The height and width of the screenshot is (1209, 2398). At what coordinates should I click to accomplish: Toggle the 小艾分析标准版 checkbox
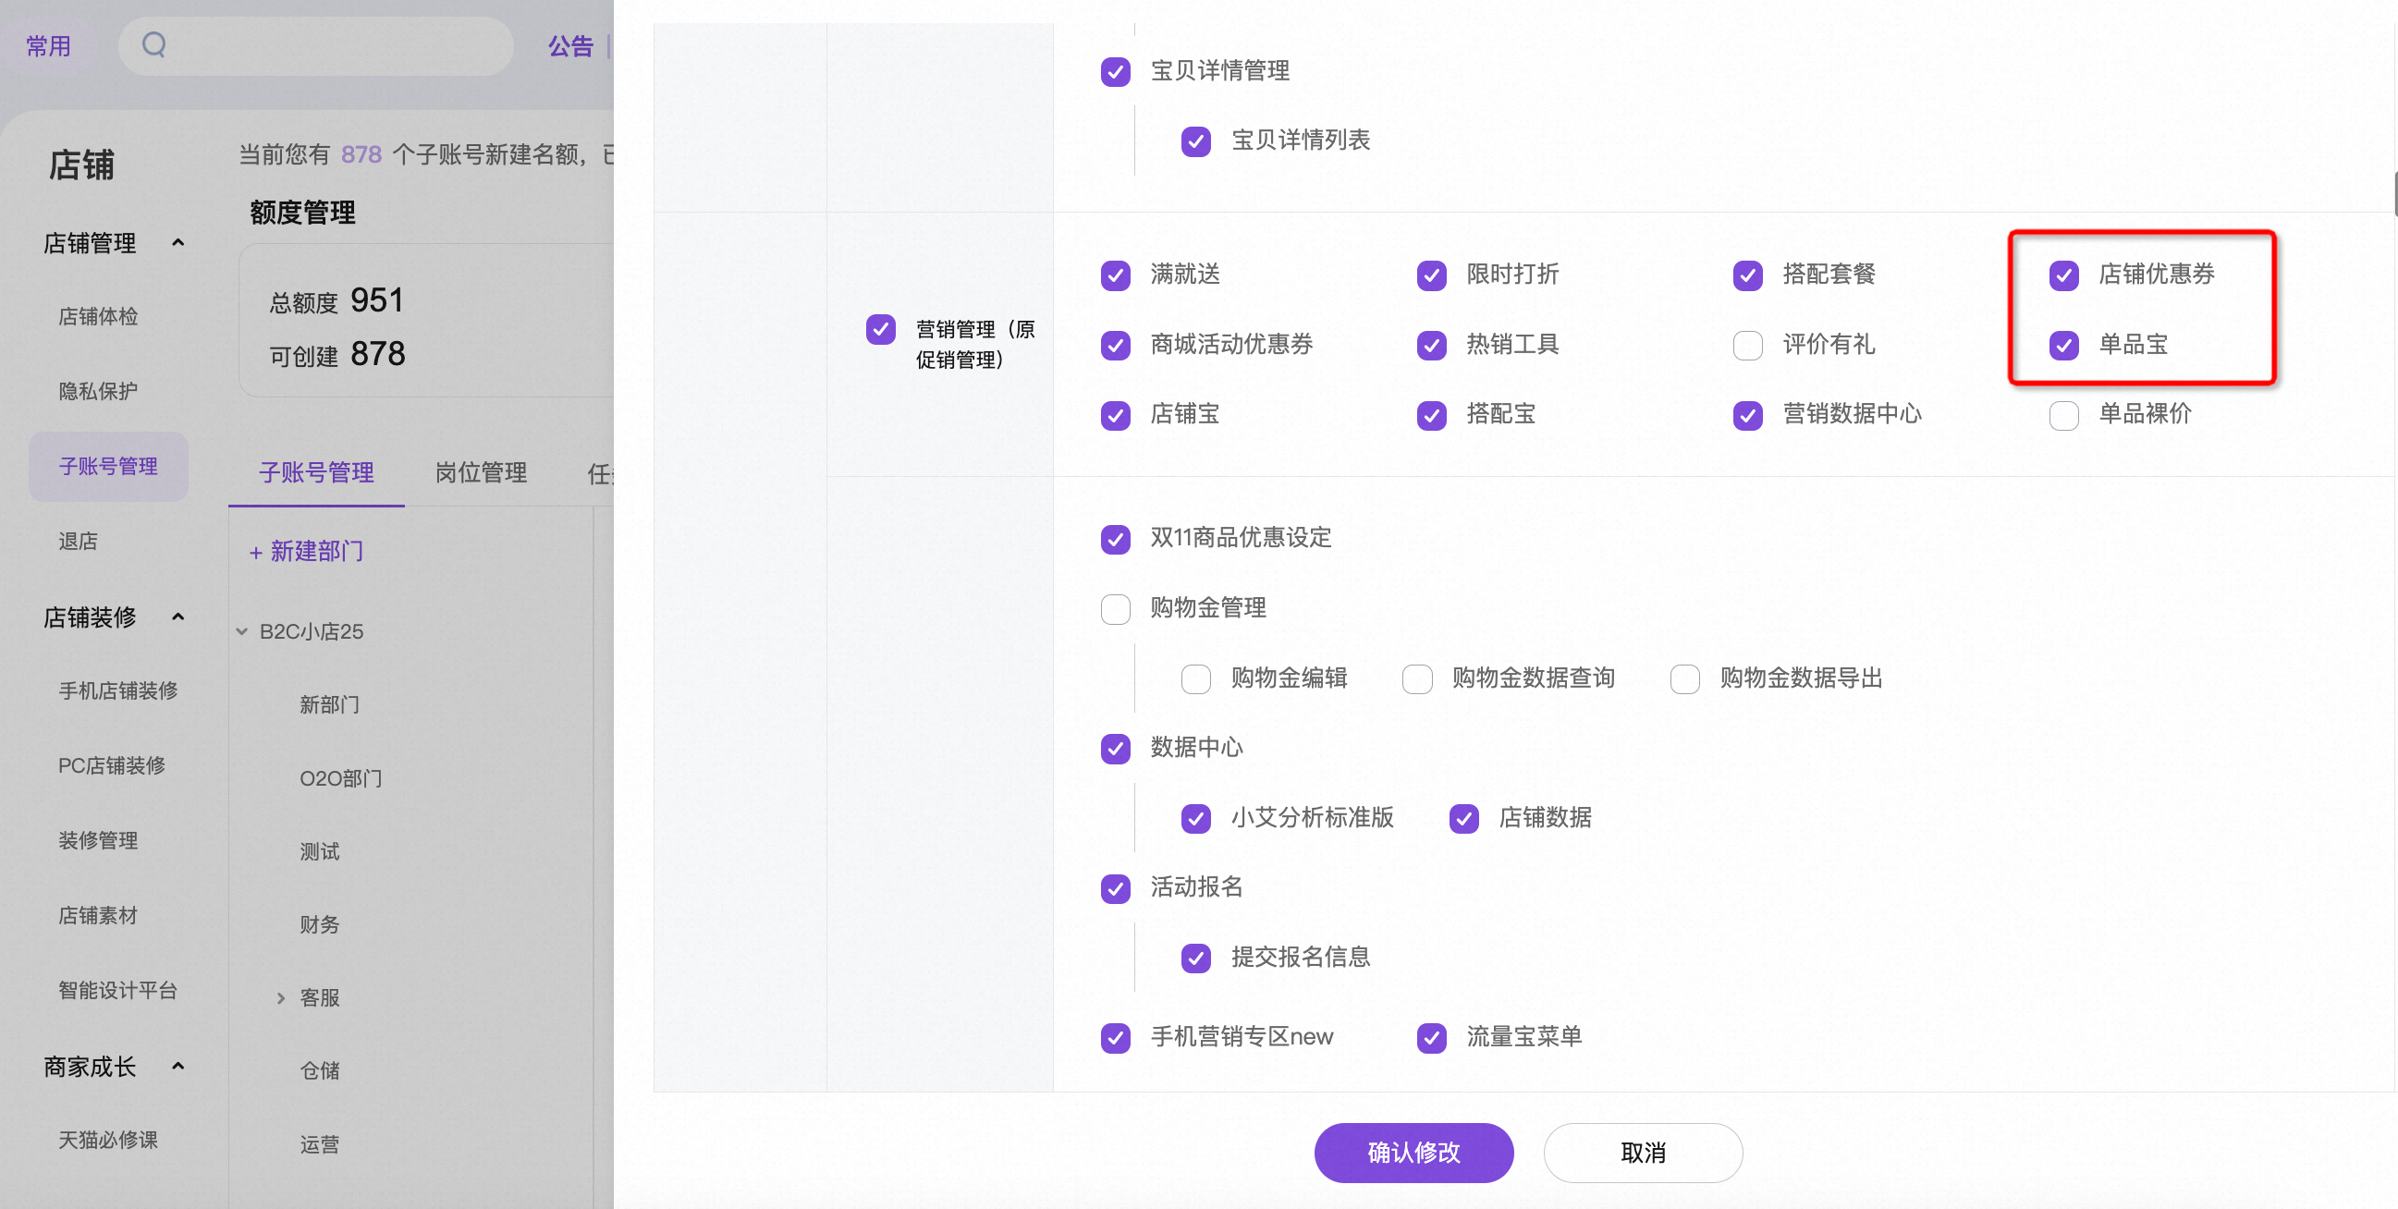(1196, 819)
